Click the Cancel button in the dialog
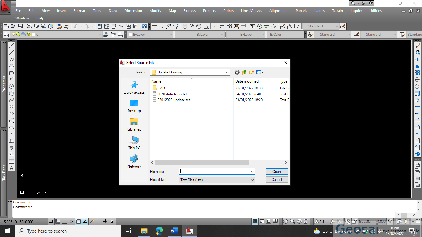This screenshot has width=422, height=237. 276,179
